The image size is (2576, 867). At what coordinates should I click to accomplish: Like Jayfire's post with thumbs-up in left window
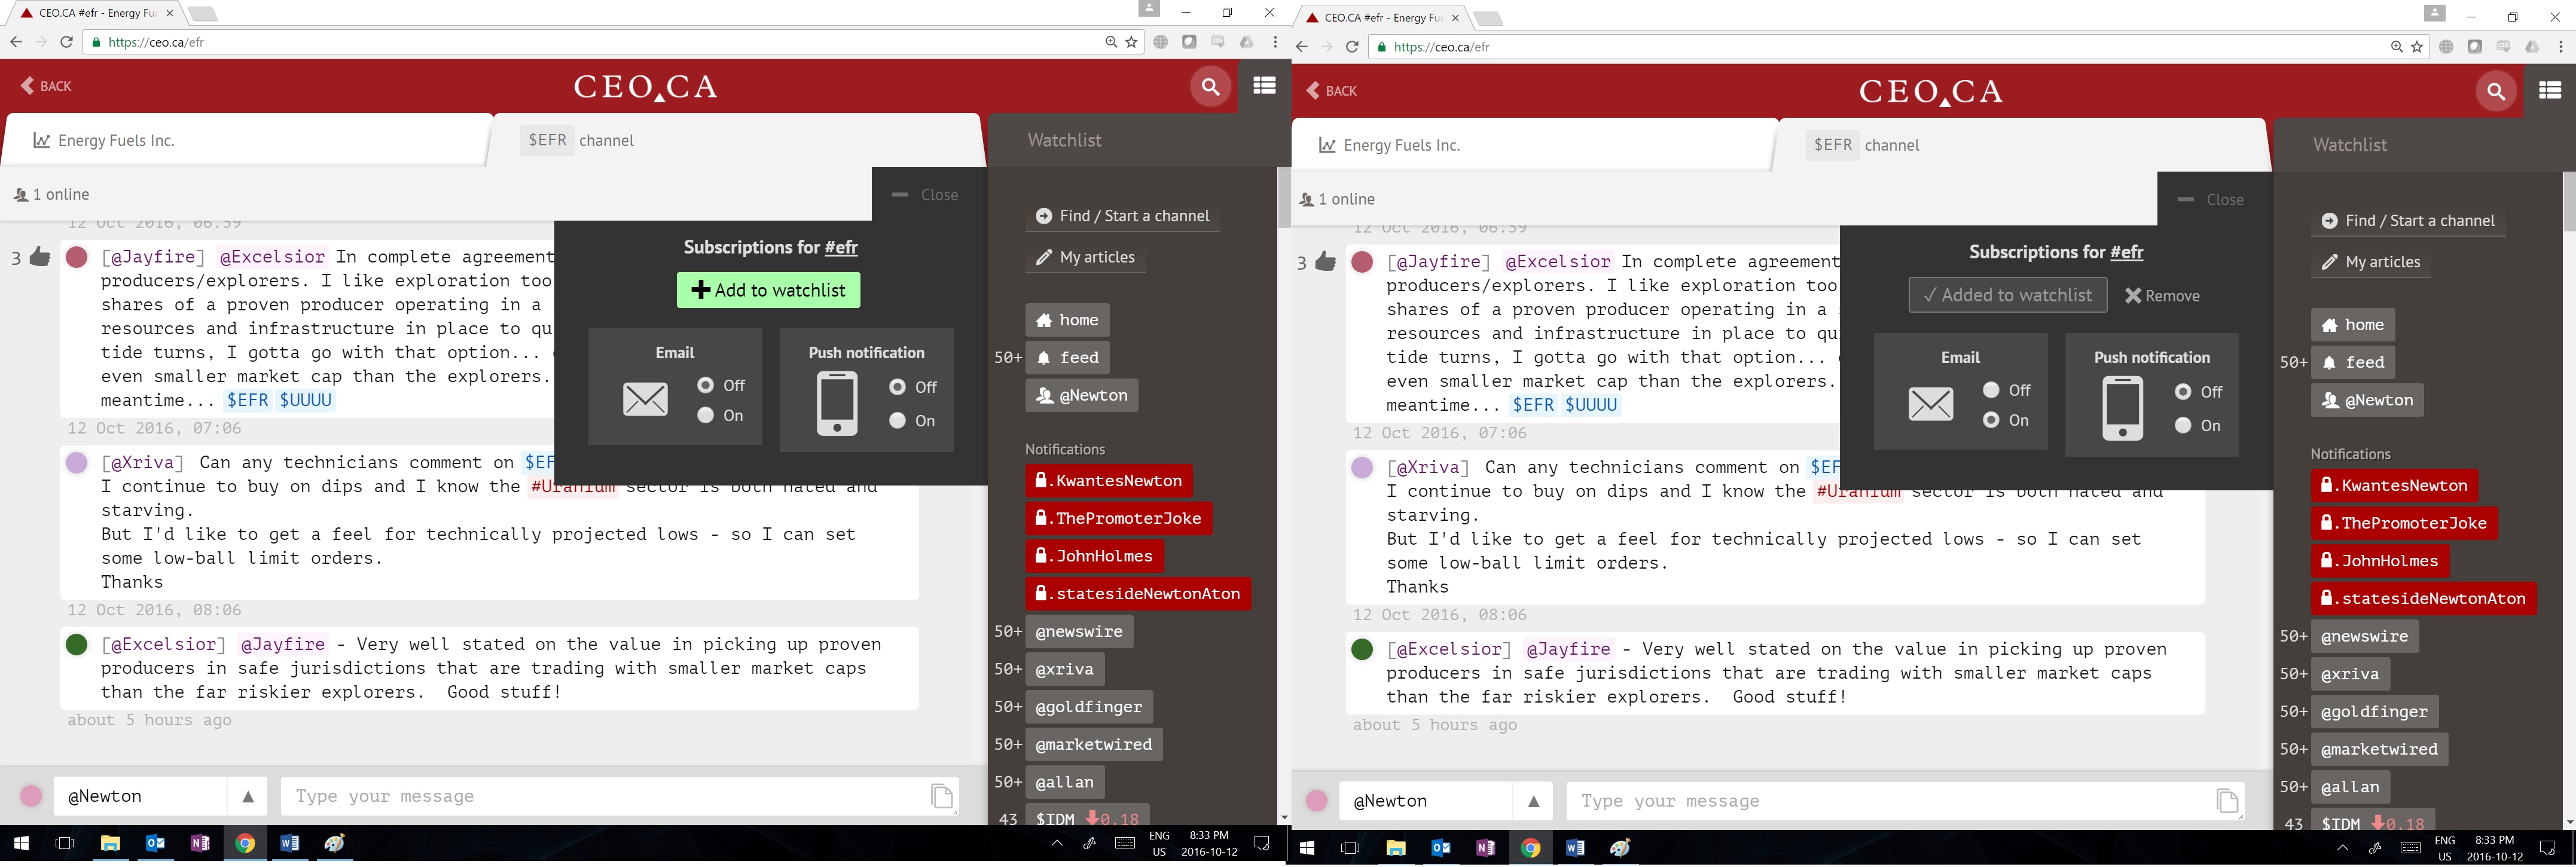point(40,258)
